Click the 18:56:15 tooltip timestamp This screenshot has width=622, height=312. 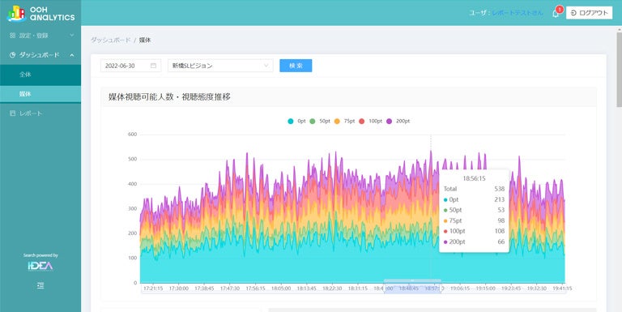[474, 178]
